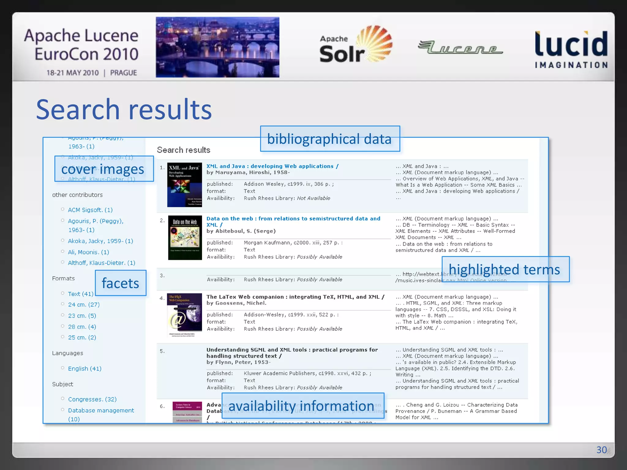Click the Lucid Imagination logo

(571, 49)
